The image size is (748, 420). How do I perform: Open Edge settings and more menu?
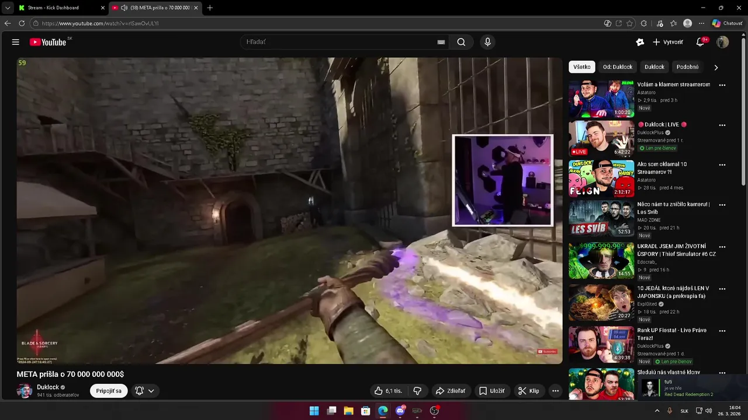click(702, 23)
